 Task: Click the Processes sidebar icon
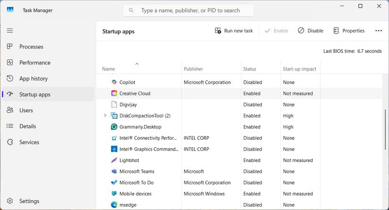[x=10, y=46]
